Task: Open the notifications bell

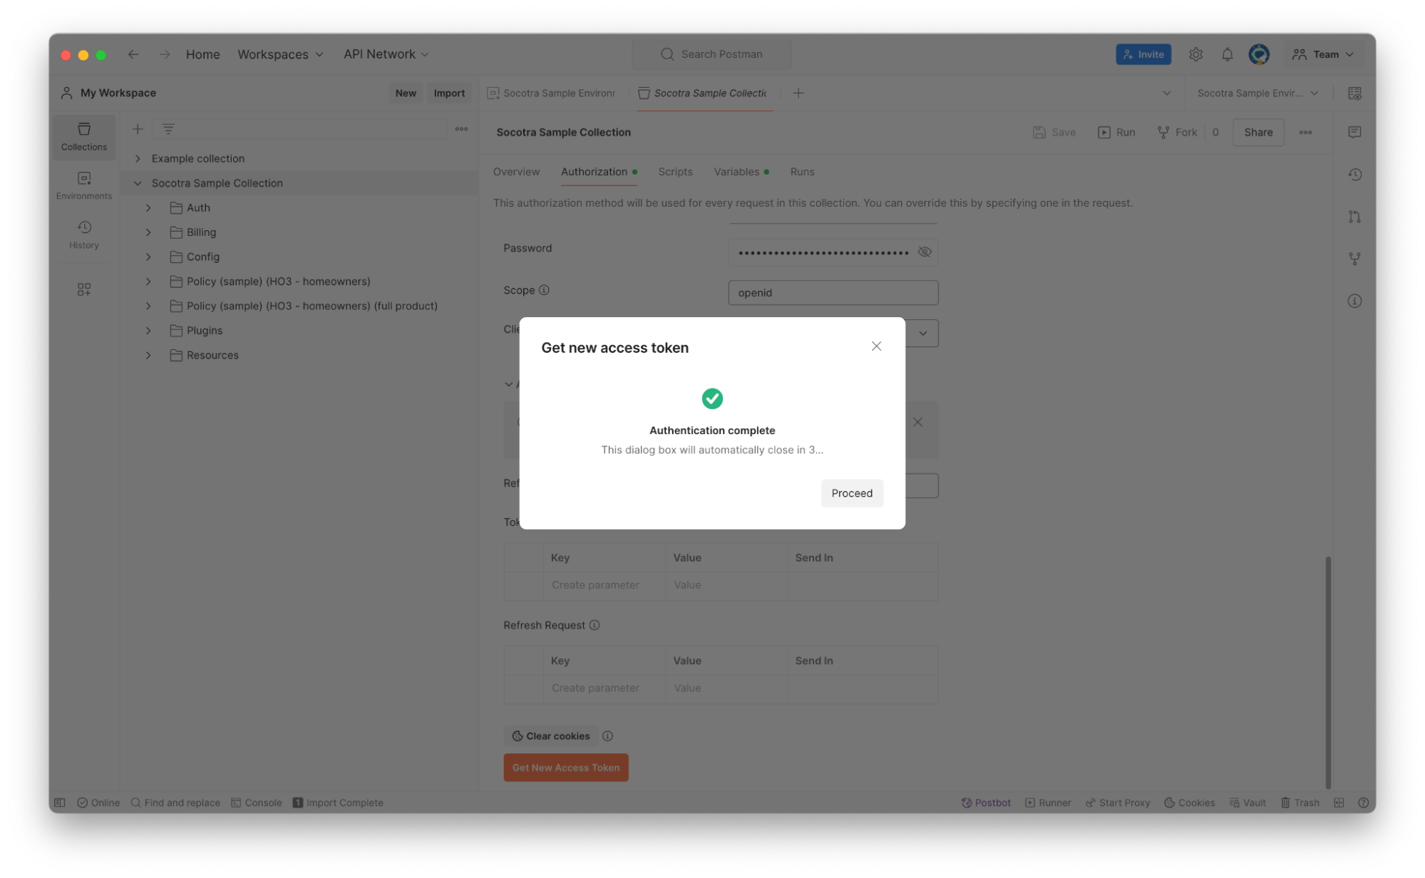Action: tap(1227, 54)
